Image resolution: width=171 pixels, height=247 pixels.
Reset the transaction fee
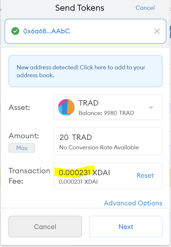tap(145, 175)
